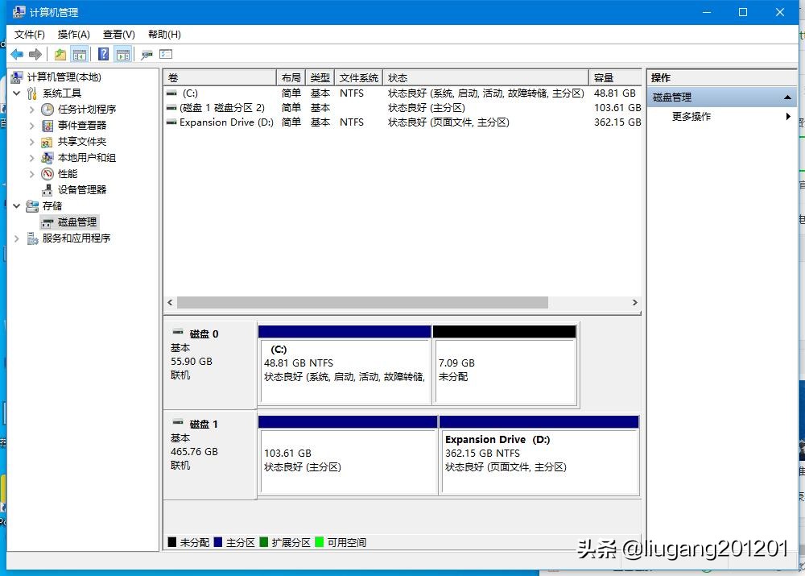Click the 容量 column header
The height and width of the screenshot is (576, 805).
click(604, 78)
